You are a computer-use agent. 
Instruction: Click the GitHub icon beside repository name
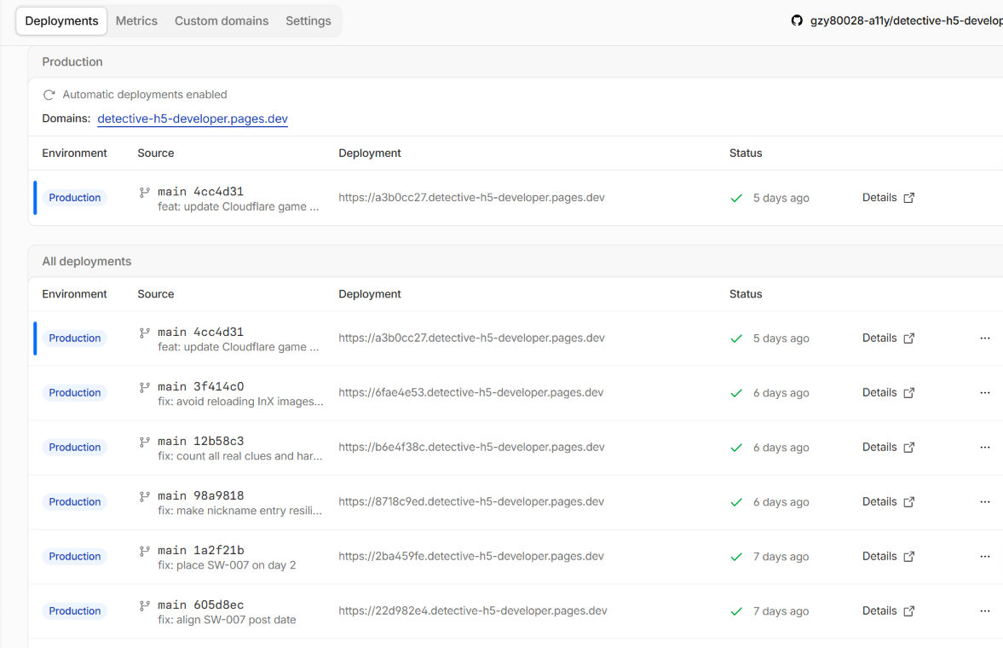(797, 20)
